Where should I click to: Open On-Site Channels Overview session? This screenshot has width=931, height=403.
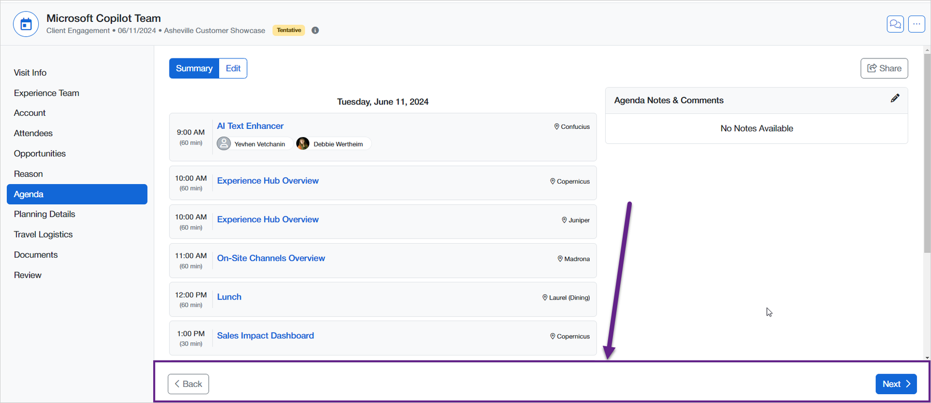pyautogui.click(x=271, y=258)
